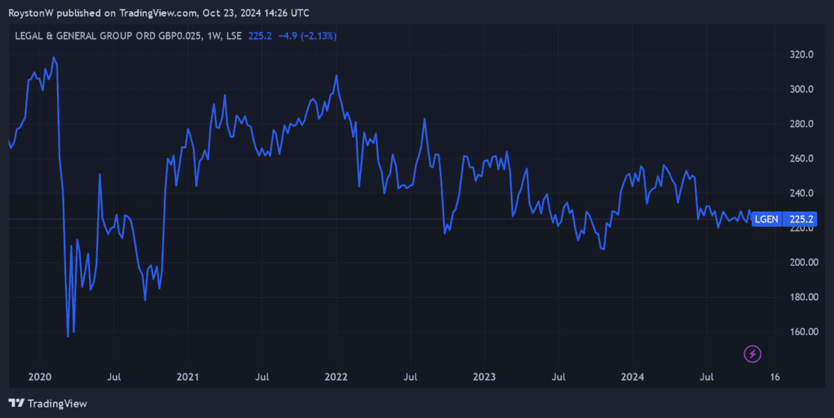Viewport: 834px width, 418px height.
Task: Click the 2021 label on time axis
Action: click(188, 377)
